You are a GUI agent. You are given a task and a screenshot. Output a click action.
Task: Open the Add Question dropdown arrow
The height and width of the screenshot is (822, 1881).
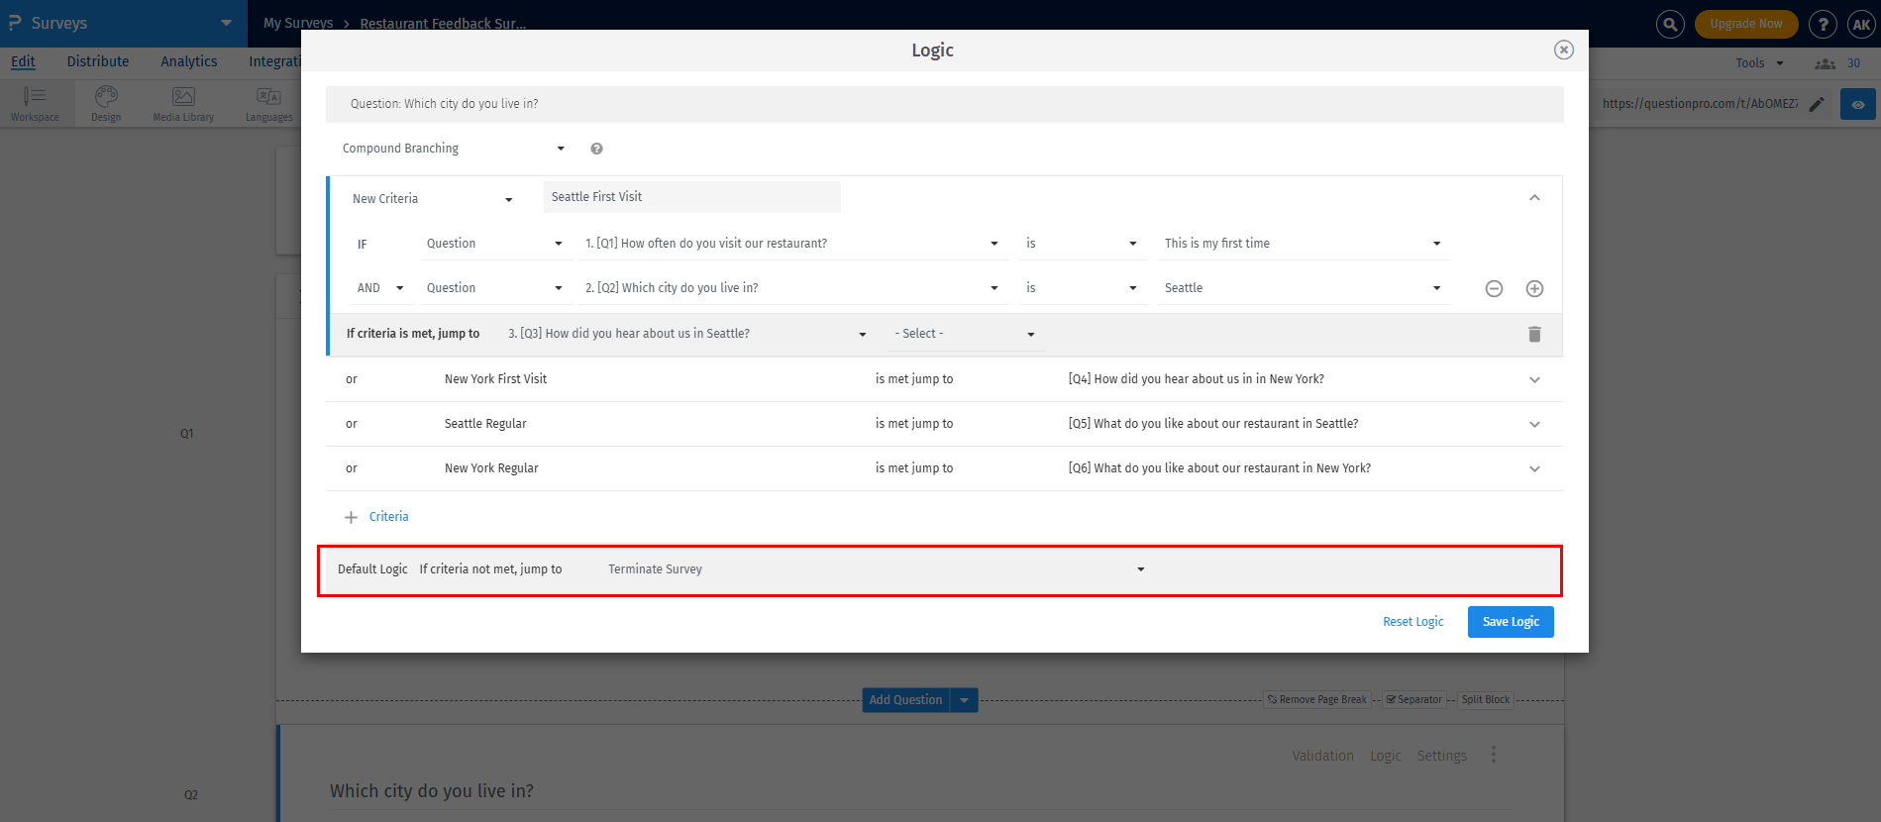pos(964,700)
